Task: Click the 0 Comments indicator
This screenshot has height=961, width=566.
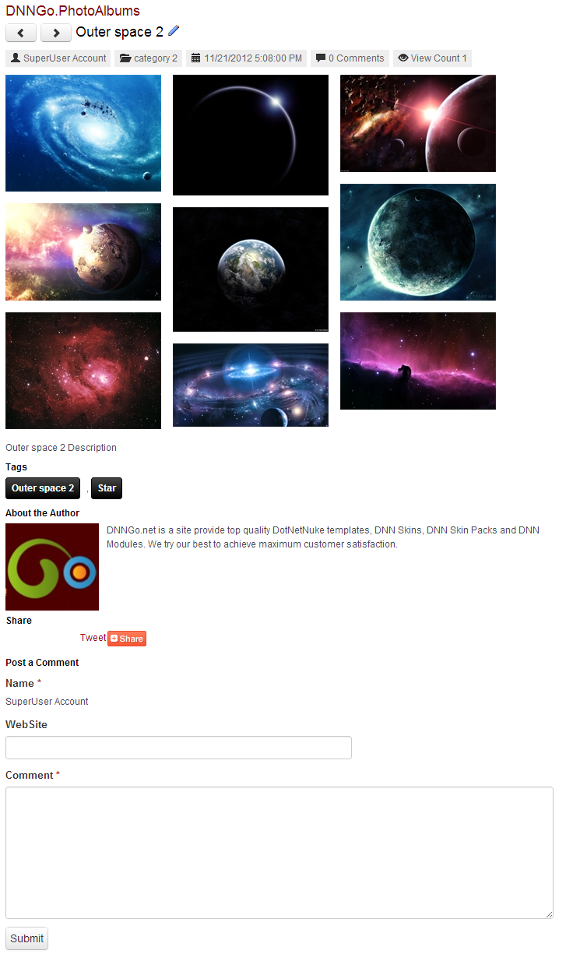Action: click(x=350, y=58)
